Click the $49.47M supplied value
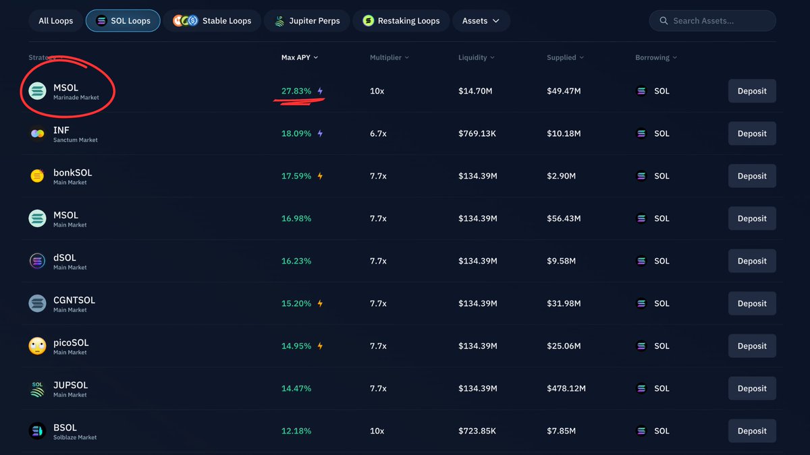810x455 pixels. [x=564, y=91]
